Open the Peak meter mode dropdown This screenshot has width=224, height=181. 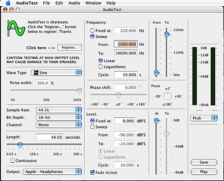coord(204,118)
